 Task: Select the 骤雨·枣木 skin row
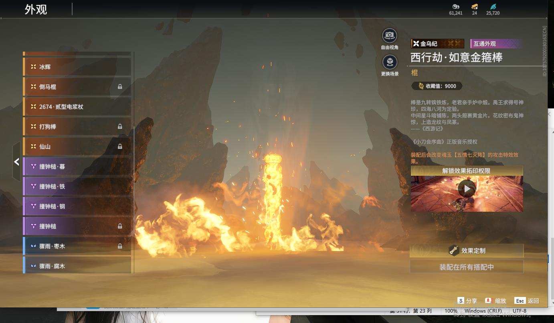click(77, 246)
